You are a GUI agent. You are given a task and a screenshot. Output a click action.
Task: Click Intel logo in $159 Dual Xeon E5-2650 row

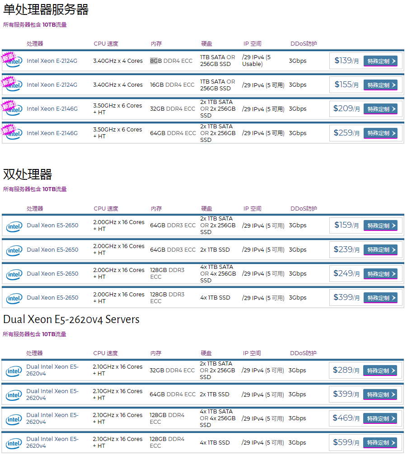click(14, 226)
